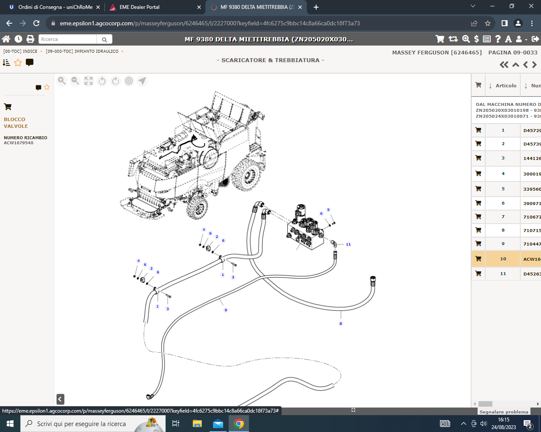This screenshot has height=432, width=541.
Task: Open Windows Start menu
Action: point(10,424)
